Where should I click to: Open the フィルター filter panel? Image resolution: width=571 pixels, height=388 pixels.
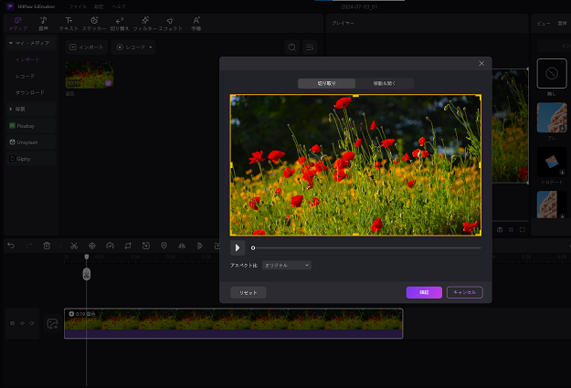click(x=145, y=24)
